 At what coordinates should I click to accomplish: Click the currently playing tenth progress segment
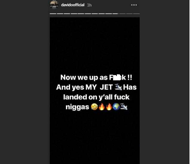(x=115, y=13)
